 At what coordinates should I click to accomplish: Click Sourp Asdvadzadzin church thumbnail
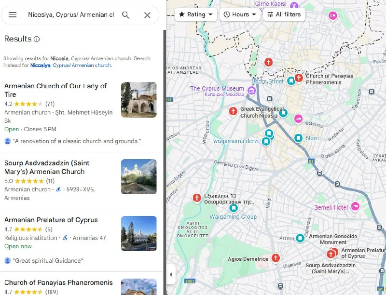point(138,176)
